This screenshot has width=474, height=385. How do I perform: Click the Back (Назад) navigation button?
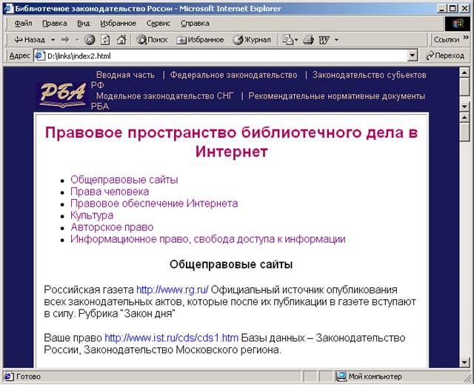(29, 39)
